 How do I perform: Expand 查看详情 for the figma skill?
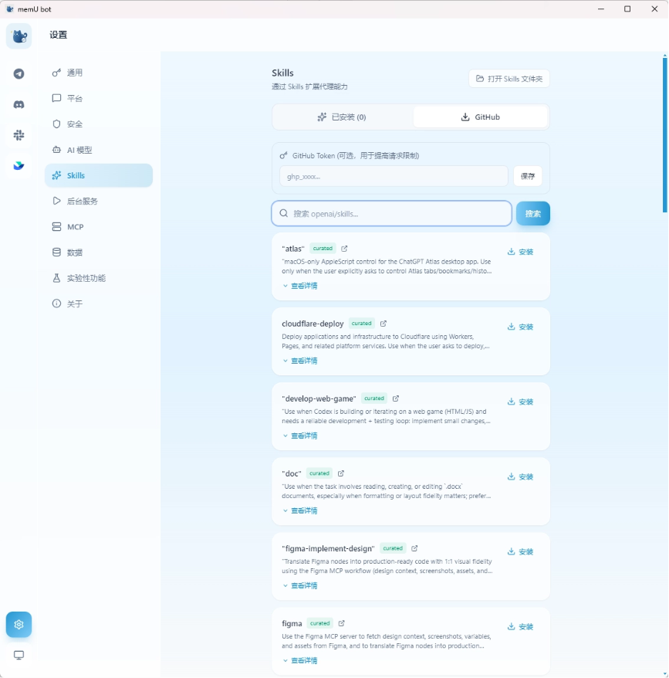tap(300, 661)
